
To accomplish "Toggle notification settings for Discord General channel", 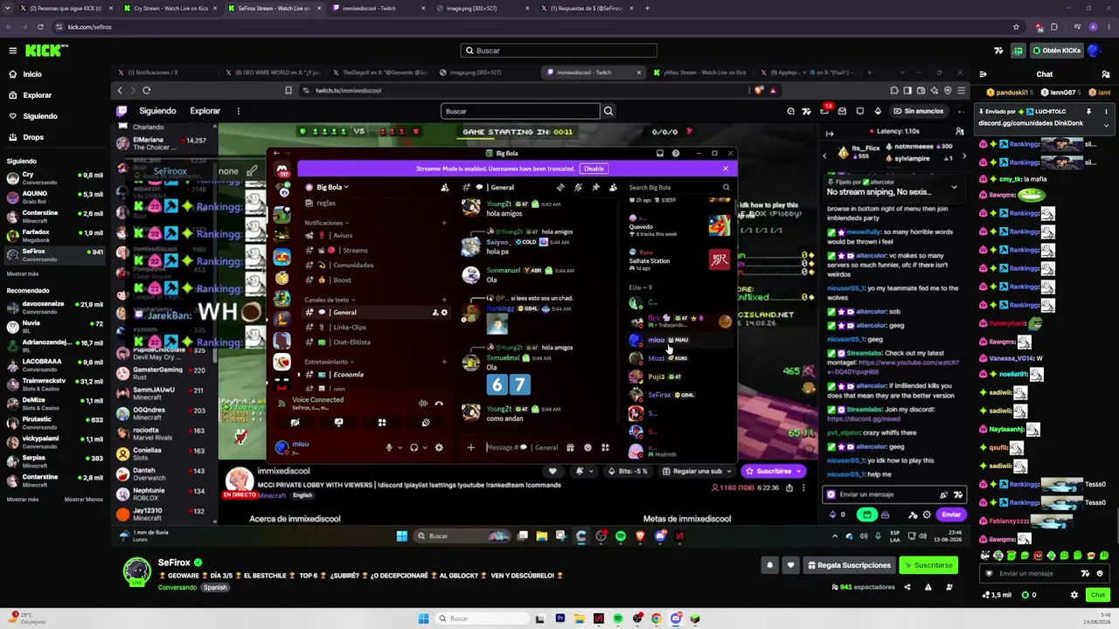I will [578, 187].
